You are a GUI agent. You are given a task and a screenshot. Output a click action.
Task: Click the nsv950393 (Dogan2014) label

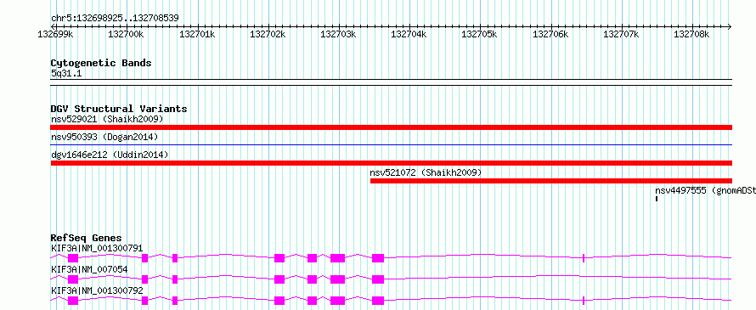coord(104,137)
